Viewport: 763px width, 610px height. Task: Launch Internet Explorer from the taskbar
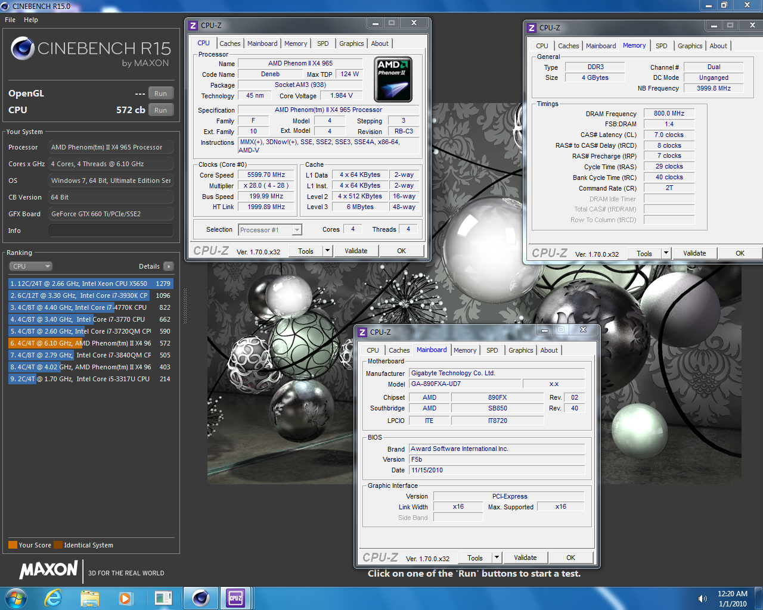pyautogui.click(x=54, y=598)
